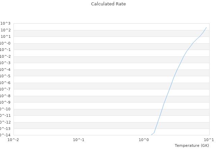Choose the 10^-8 y-axis tick label

pyautogui.click(x=5, y=96)
